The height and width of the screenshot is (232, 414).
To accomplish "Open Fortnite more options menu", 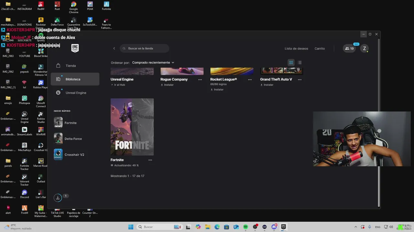I will [x=150, y=160].
